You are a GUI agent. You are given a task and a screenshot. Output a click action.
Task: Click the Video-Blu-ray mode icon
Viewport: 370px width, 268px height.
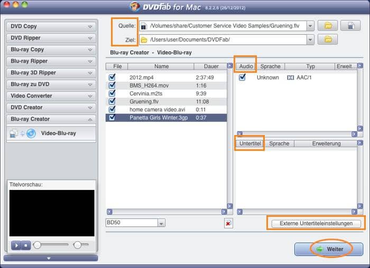(x=22, y=133)
